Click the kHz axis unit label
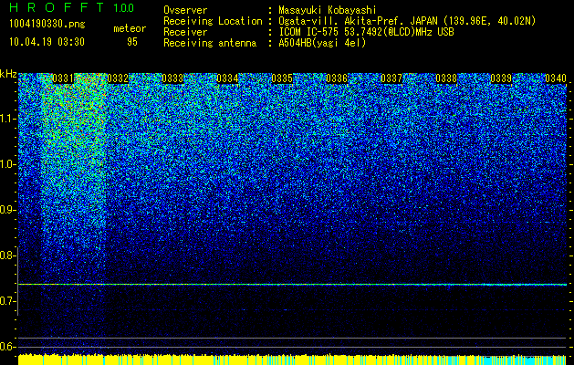This screenshot has height=365, width=574. (x=8, y=74)
